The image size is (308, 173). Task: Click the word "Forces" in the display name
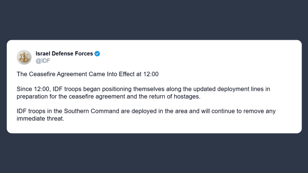83,54
